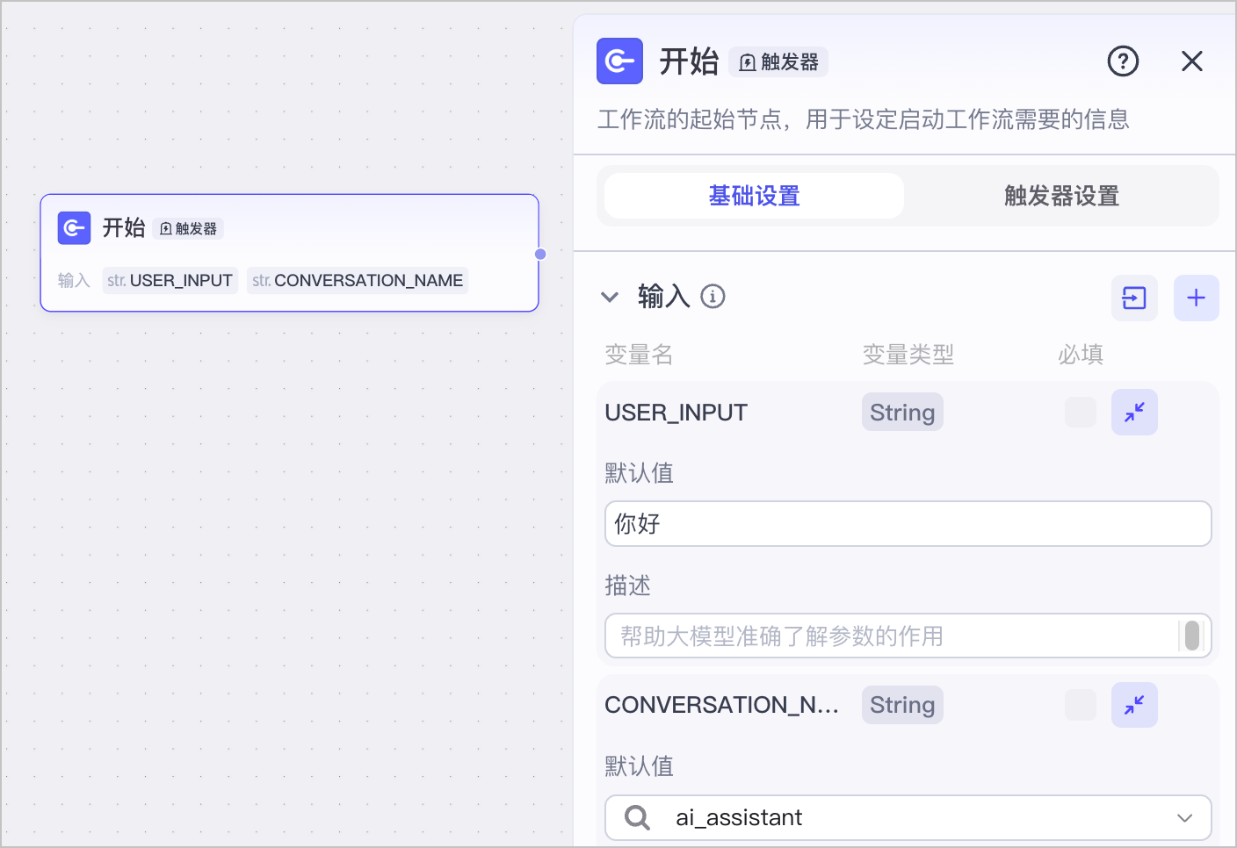Open the help question mark icon

(1123, 61)
